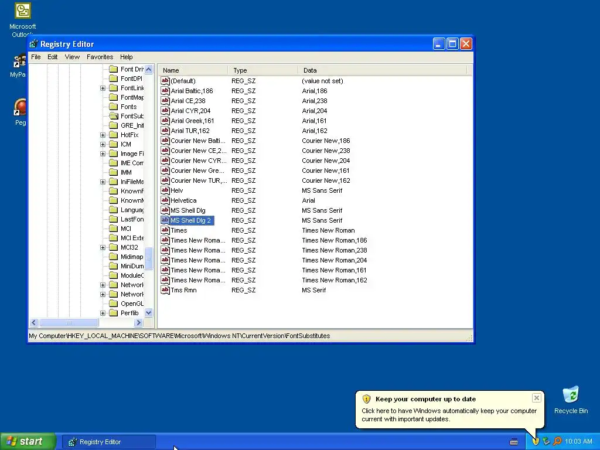Click the Start button

coord(28,442)
